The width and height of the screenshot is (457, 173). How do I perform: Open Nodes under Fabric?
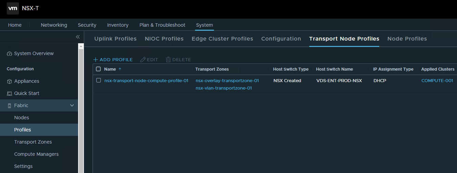click(x=22, y=118)
